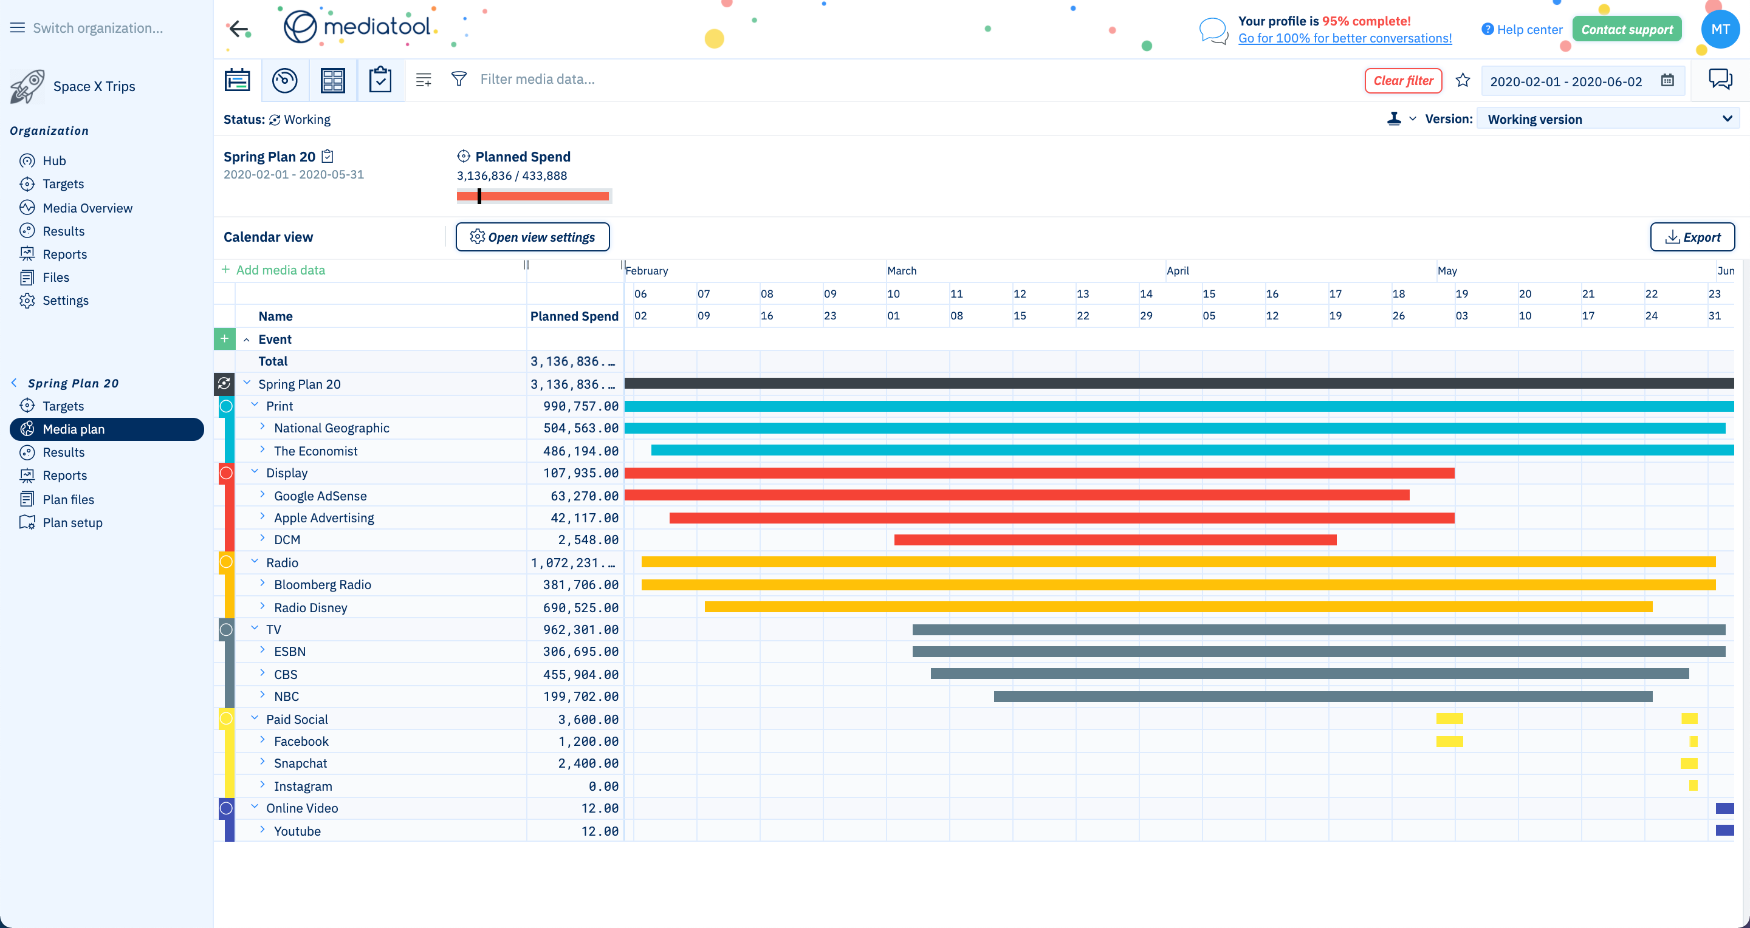
Task: Collapse the TV group
Action: tap(255, 629)
